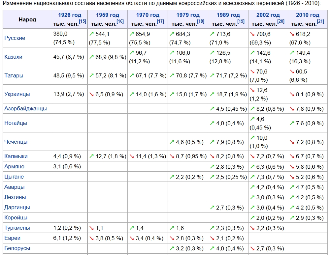Click footnote reference [15]

83,22
